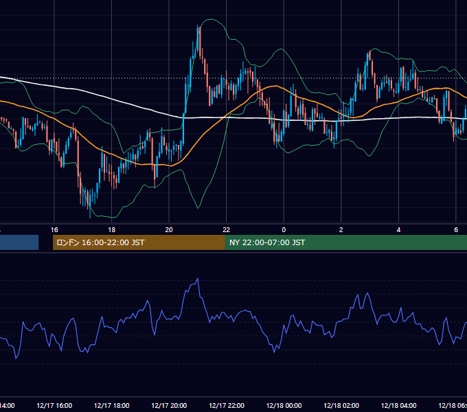Click the 12/17 20:00 time label

click(x=169, y=405)
